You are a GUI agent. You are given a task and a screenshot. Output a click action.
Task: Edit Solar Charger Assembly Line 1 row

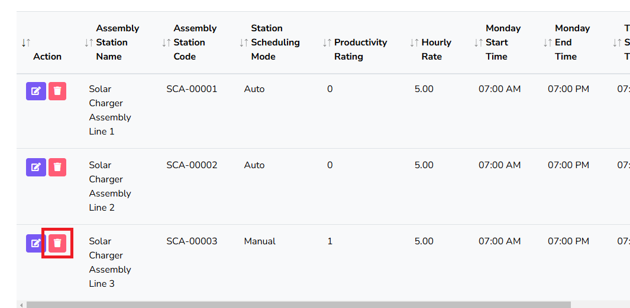click(35, 91)
